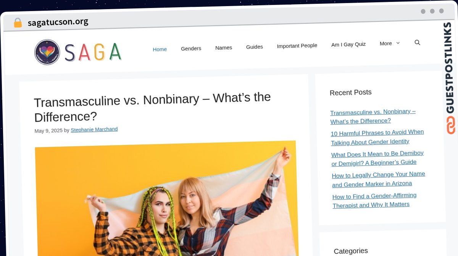Image resolution: width=458 pixels, height=256 pixels.
Task: Click the padlock icon beside the URL
Action: [x=18, y=23]
